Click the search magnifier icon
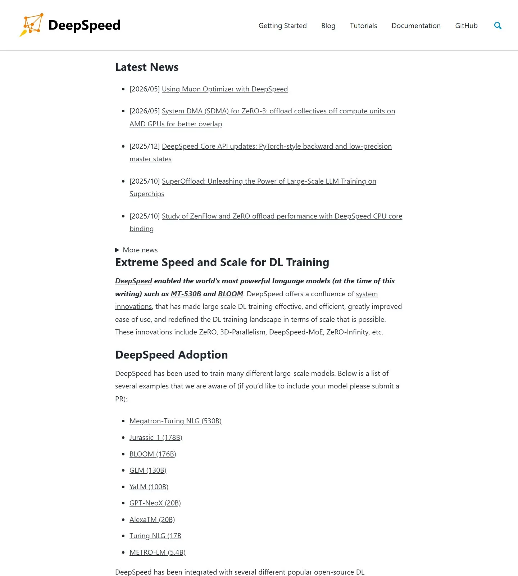This screenshot has width=518, height=576. tap(497, 26)
